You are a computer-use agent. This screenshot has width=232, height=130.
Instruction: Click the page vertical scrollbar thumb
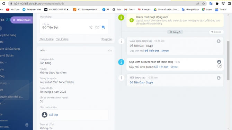point(228,60)
